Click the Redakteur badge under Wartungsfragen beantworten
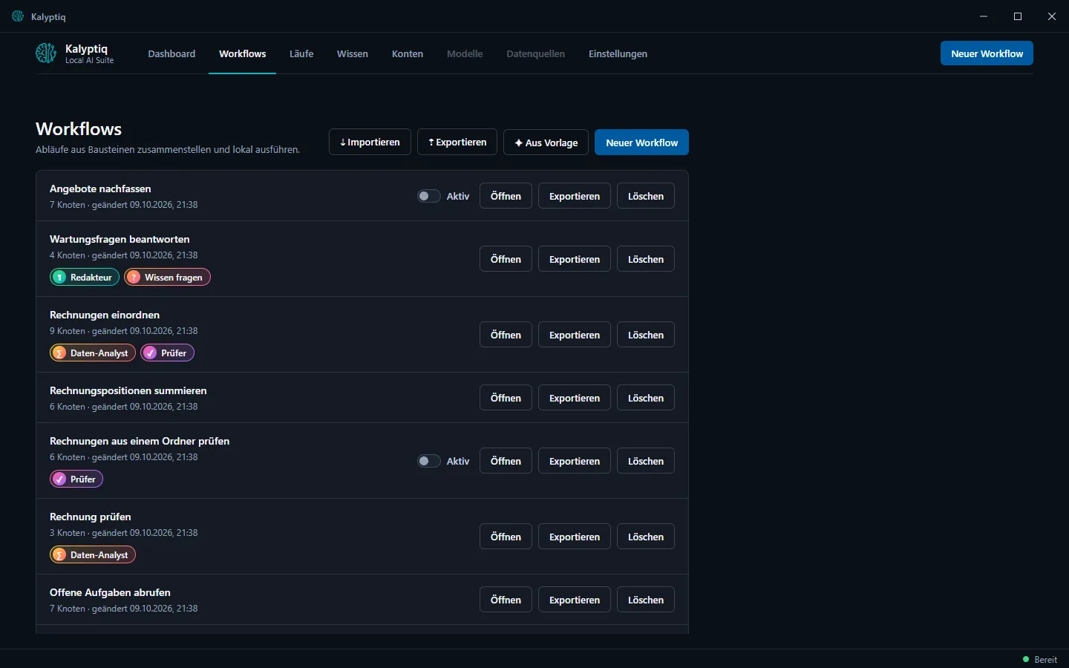Screen dimensions: 1069x668 click(x=85, y=277)
